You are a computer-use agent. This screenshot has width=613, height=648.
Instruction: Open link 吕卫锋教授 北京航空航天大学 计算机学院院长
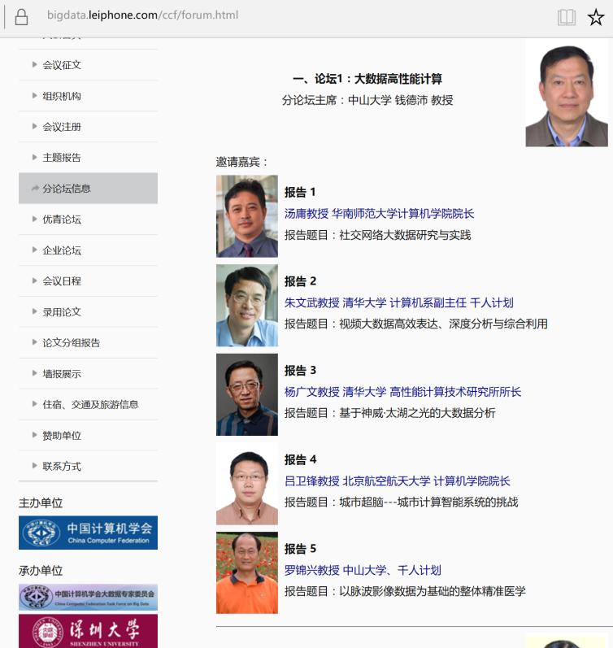[x=398, y=481]
